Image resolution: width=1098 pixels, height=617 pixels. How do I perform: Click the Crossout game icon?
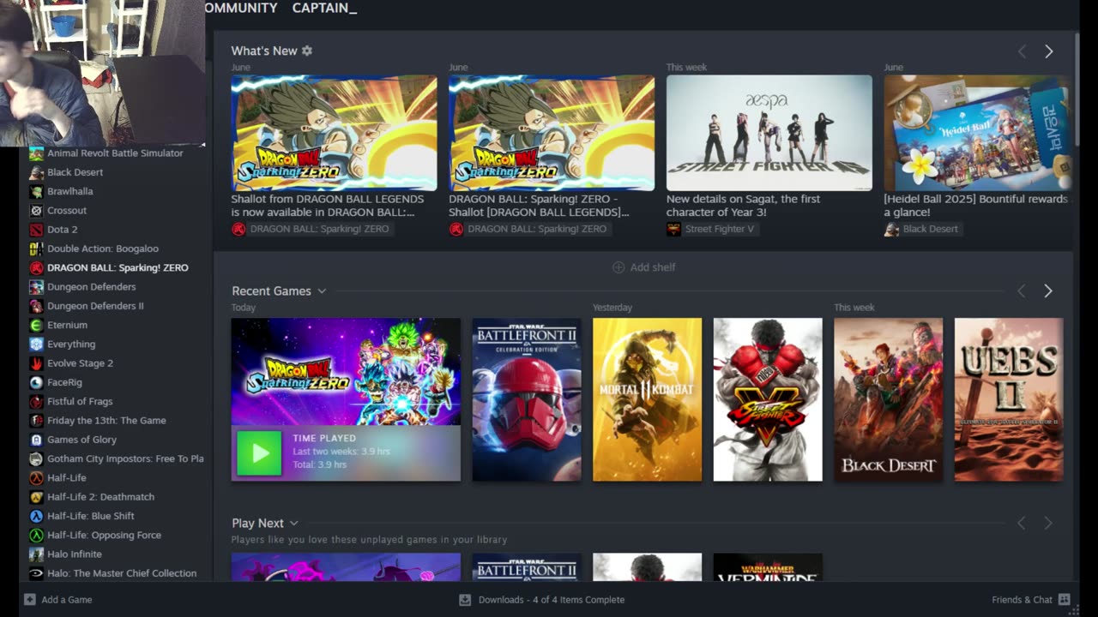click(x=36, y=211)
